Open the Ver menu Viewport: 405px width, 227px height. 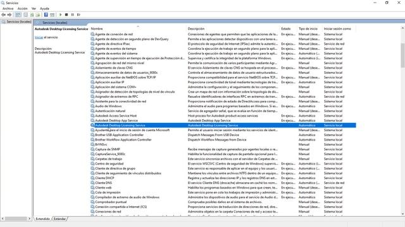coord(34,8)
